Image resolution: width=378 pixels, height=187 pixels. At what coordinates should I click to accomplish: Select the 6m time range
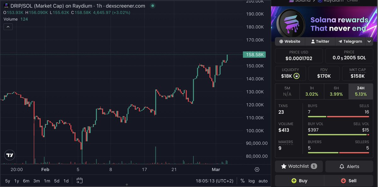coord(26,181)
